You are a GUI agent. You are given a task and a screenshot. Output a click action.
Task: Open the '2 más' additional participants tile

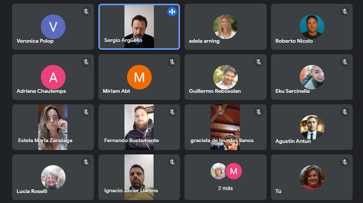225,177
